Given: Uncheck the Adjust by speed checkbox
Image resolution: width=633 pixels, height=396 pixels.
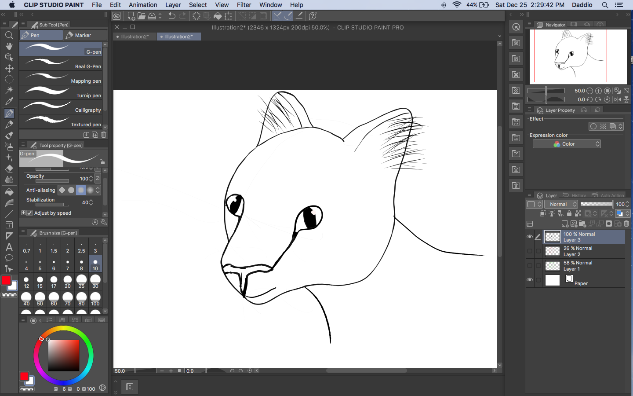Looking at the screenshot, I should pyautogui.click(x=29, y=213).
